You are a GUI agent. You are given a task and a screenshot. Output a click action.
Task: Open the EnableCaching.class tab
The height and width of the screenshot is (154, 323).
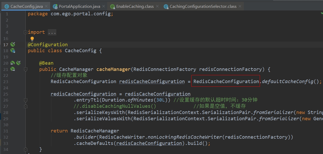135,6
